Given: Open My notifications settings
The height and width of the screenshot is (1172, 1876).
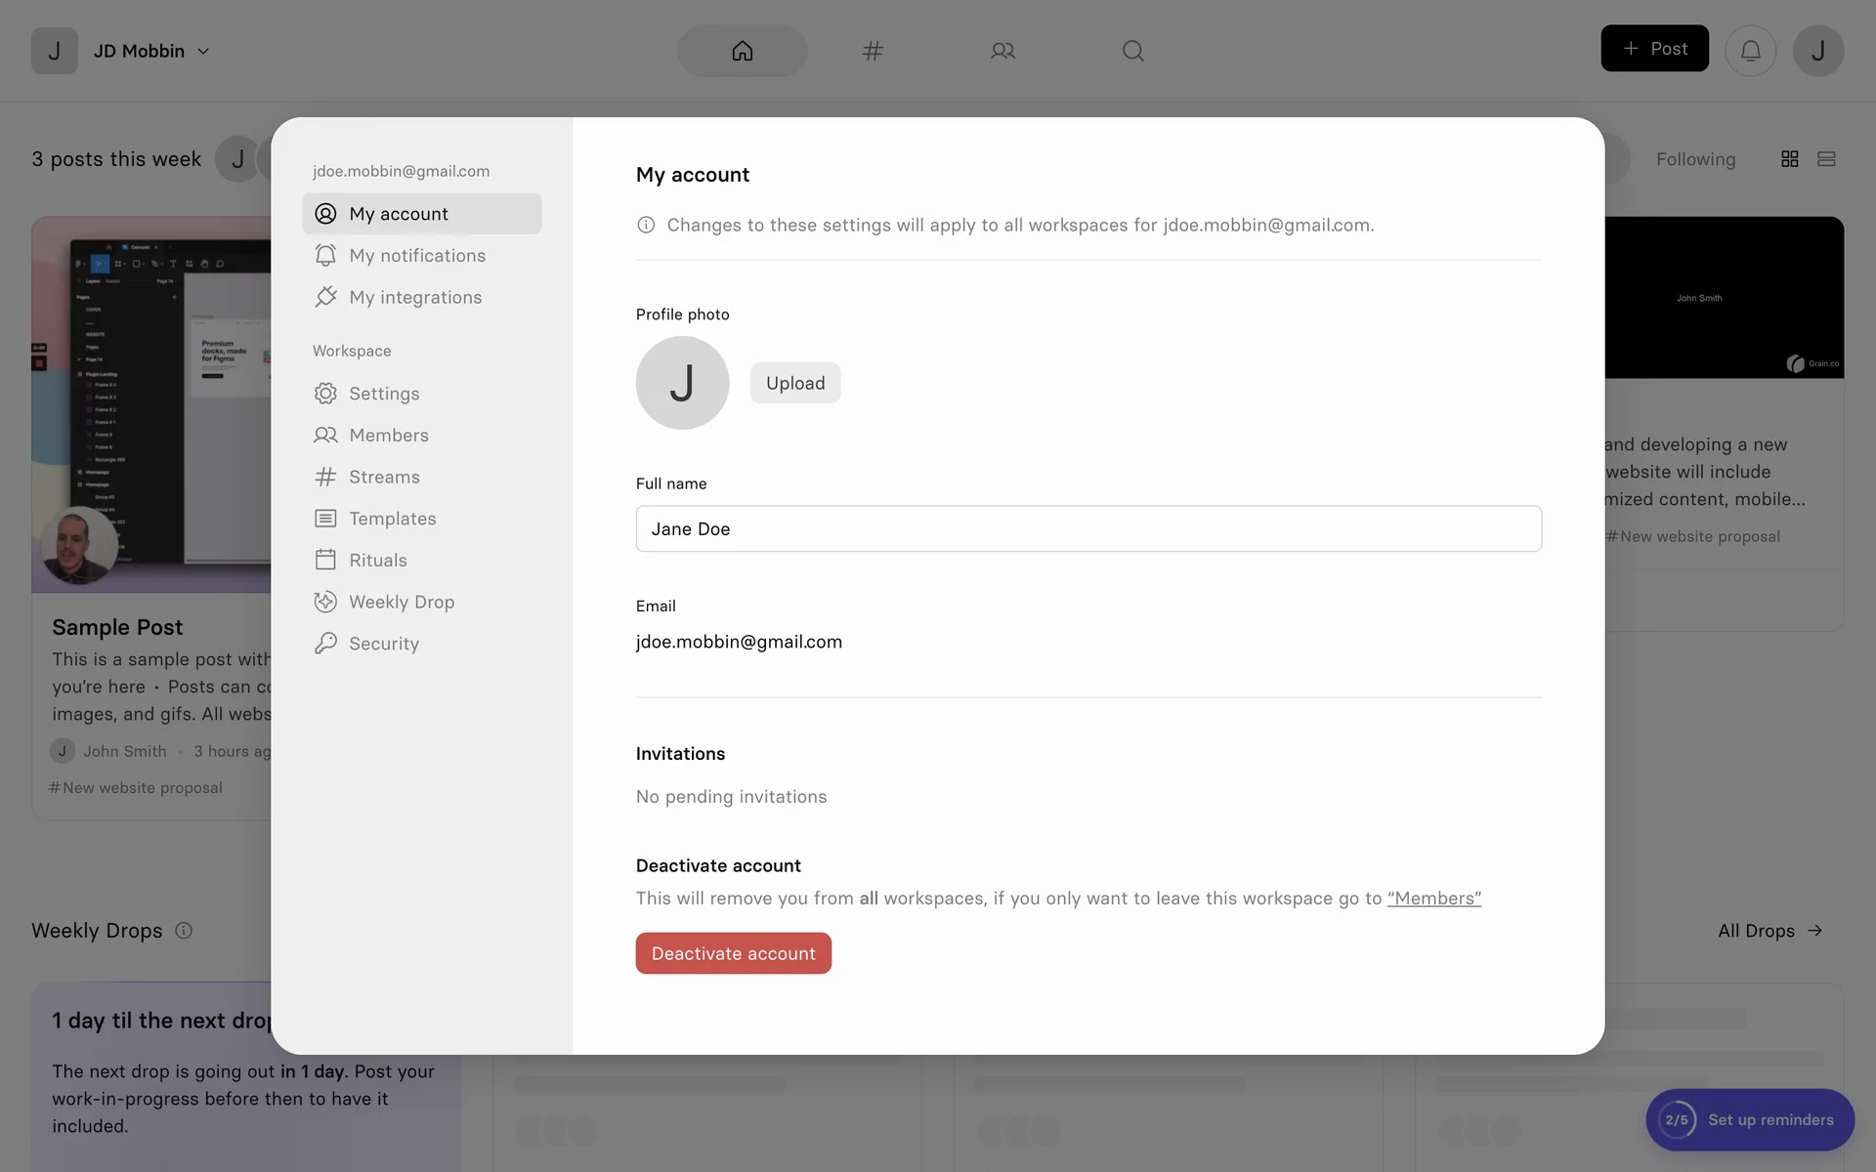Looking at the screenshot, I should [x=416, y=256].
